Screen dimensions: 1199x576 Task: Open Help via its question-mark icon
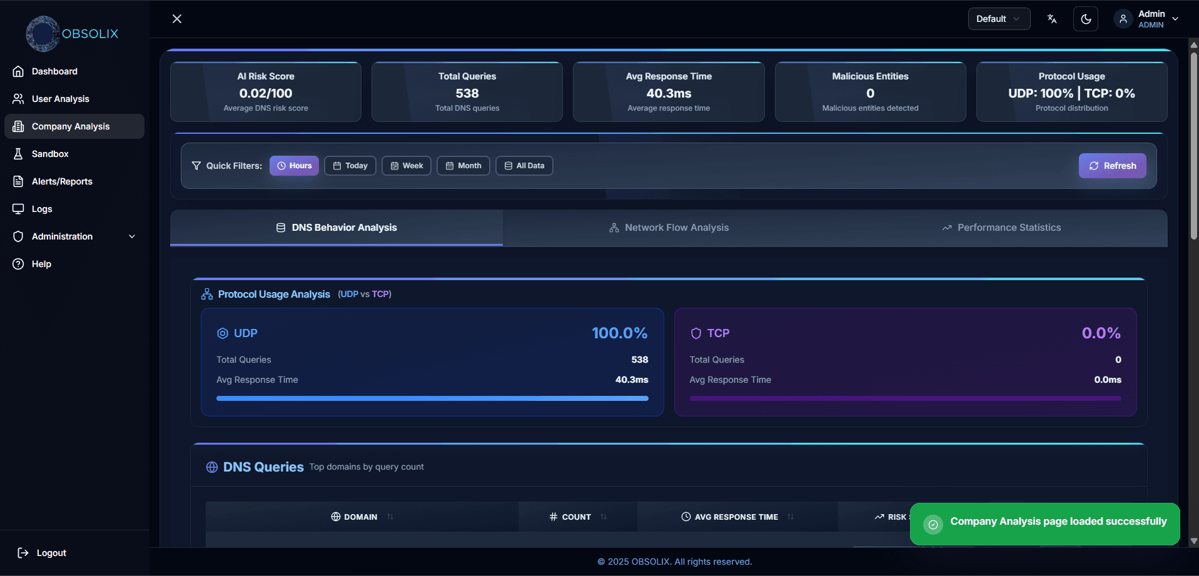(18, 264)
